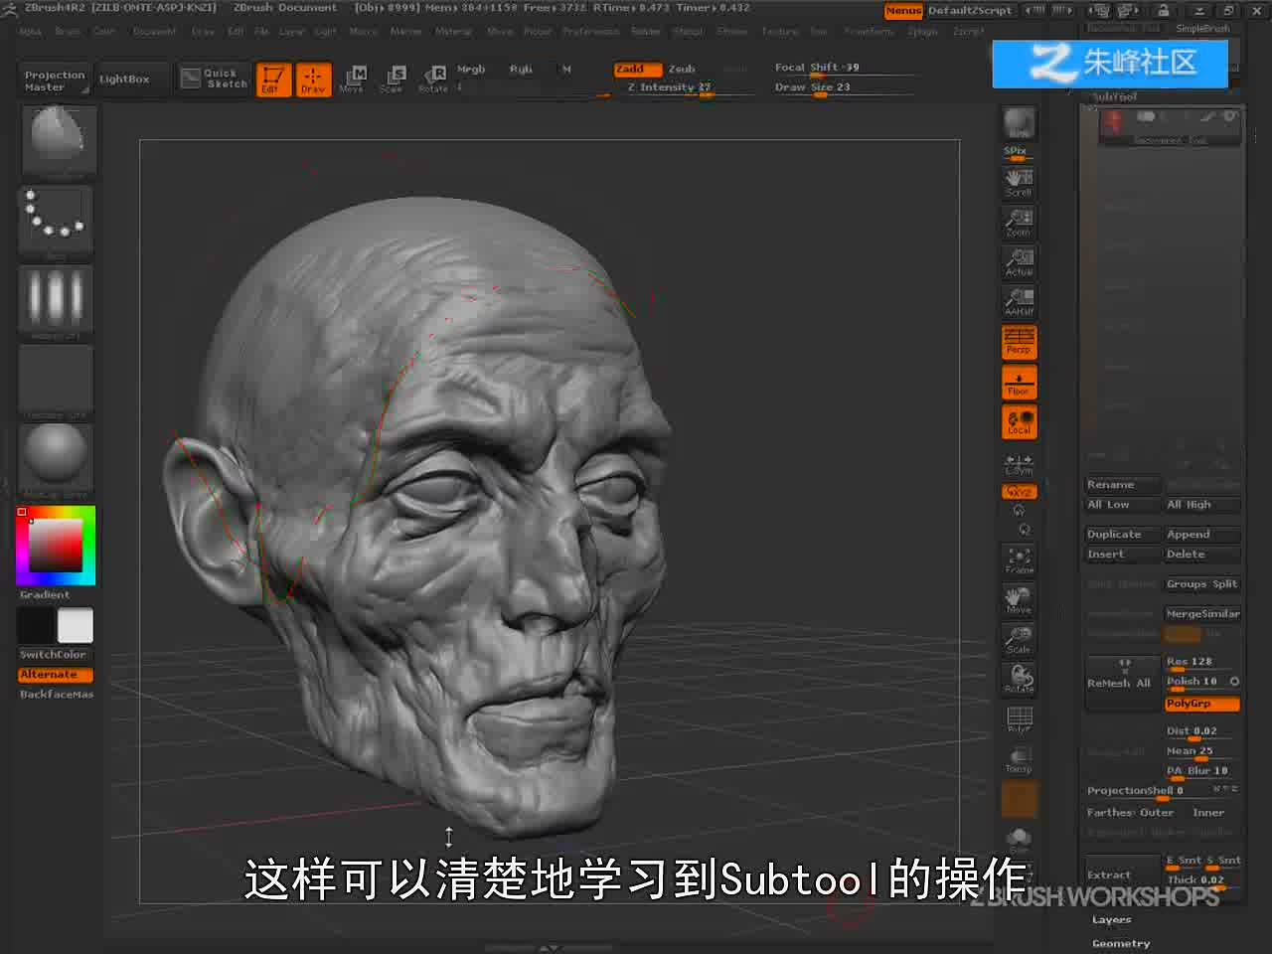Toggle the Floor grid button
1272x954 pixels.
coord(1019,382)
